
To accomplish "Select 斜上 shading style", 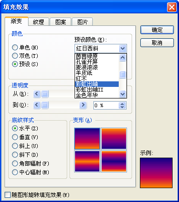I will (25, 146).
